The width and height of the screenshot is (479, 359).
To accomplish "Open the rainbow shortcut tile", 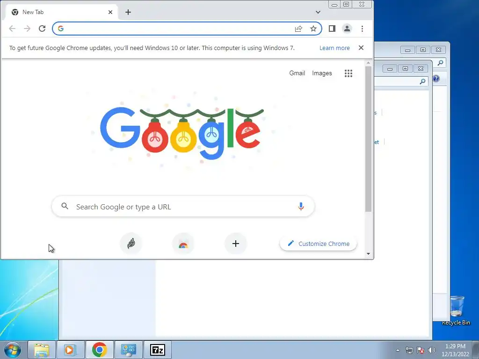I will coord(183,244).
